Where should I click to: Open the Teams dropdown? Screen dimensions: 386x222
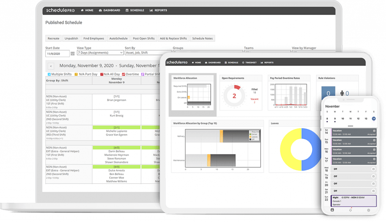tap(267, 51)
